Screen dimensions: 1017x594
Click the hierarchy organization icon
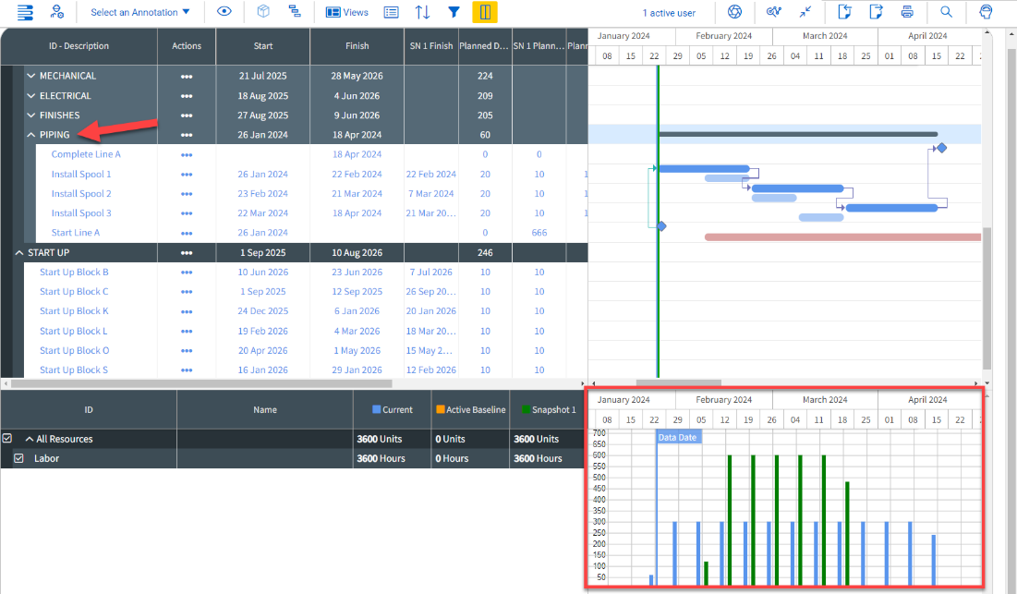pos(296,12)
